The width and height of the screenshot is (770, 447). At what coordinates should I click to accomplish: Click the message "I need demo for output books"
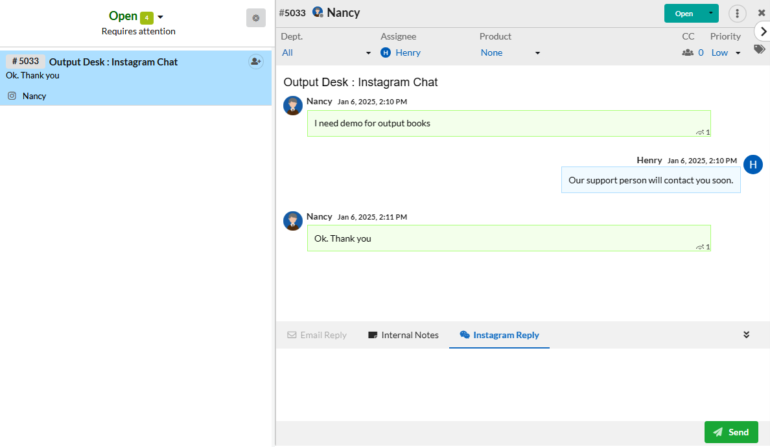tap(509, 124)
